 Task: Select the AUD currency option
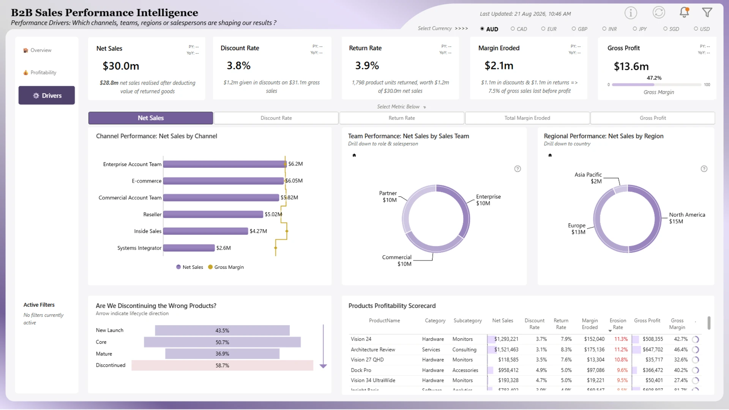pos(489,29)
